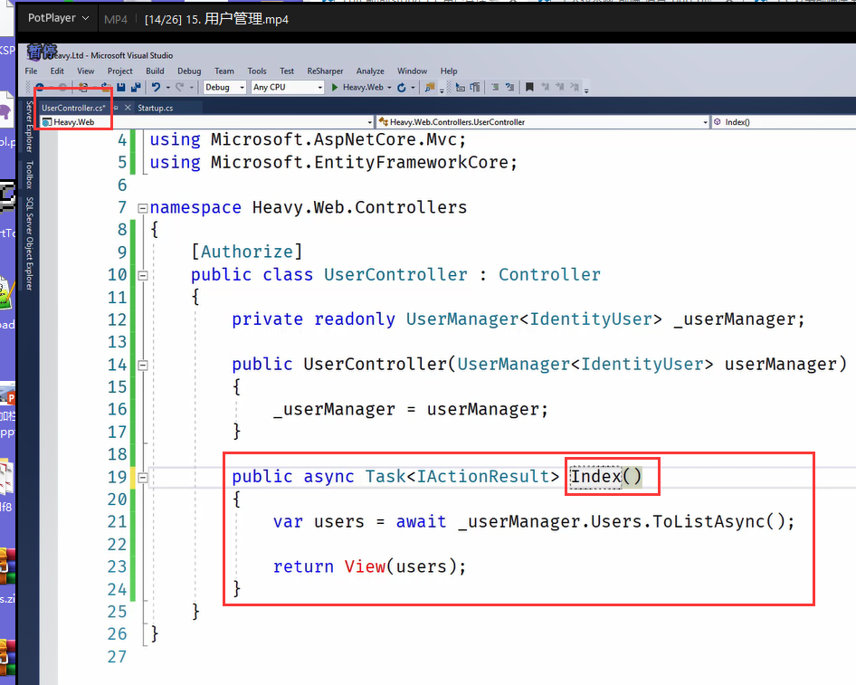This screenshot has width=856, height=685.
Task: Click the Find in Files toolbar icon
Action: [430, 88]
